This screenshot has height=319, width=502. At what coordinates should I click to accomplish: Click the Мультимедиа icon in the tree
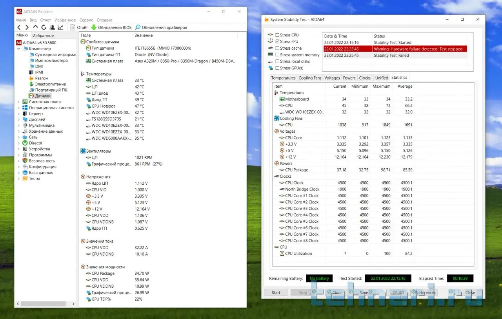click(25, 126)
